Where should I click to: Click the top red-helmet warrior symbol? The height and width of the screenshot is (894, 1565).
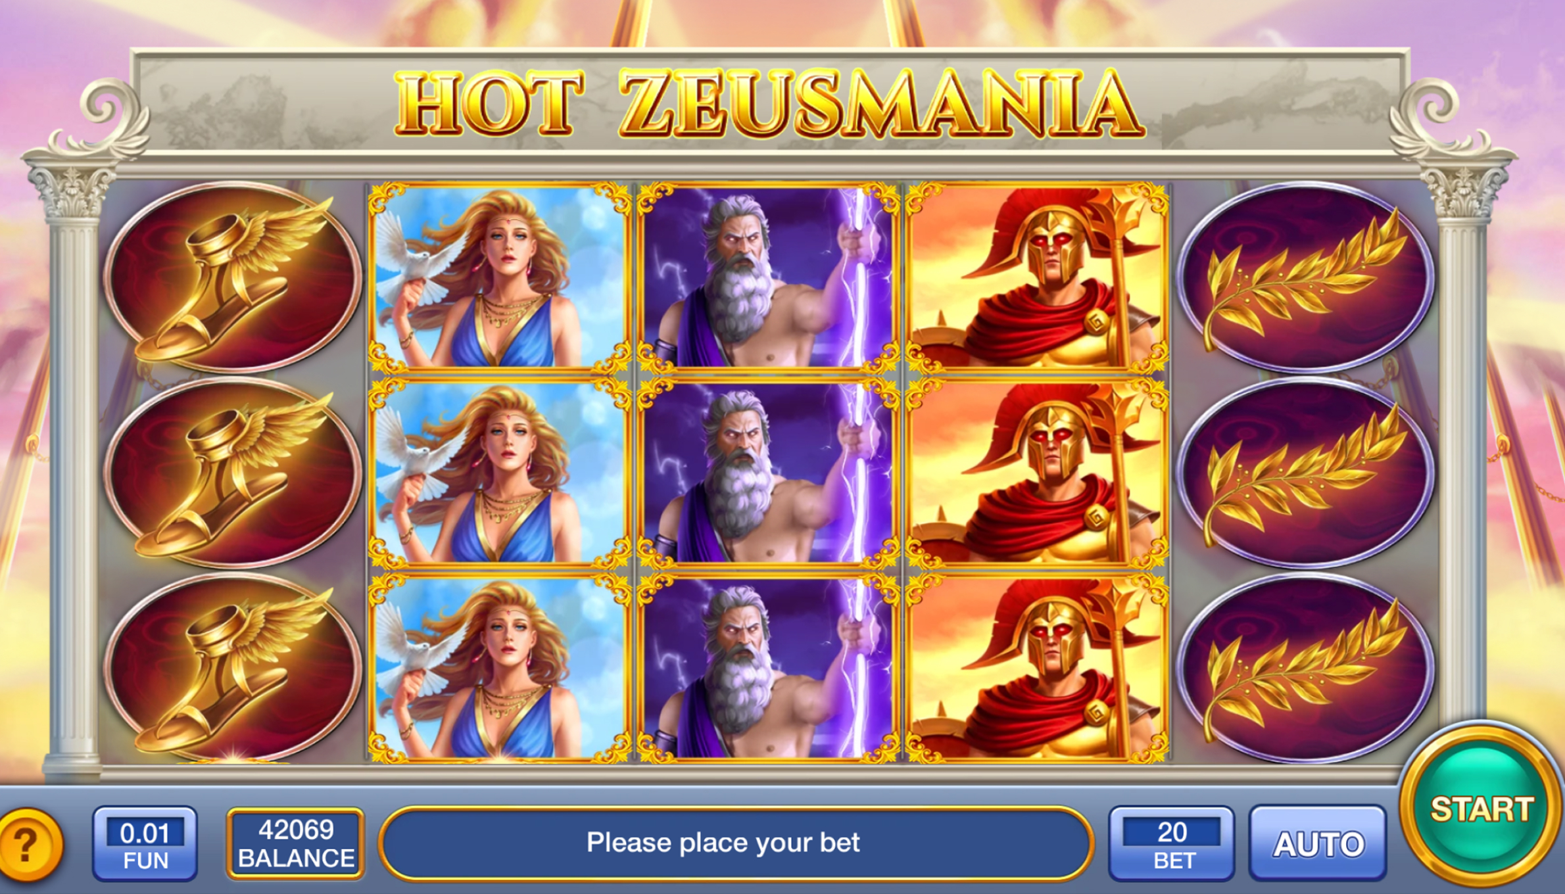[x=1037, y=277]
